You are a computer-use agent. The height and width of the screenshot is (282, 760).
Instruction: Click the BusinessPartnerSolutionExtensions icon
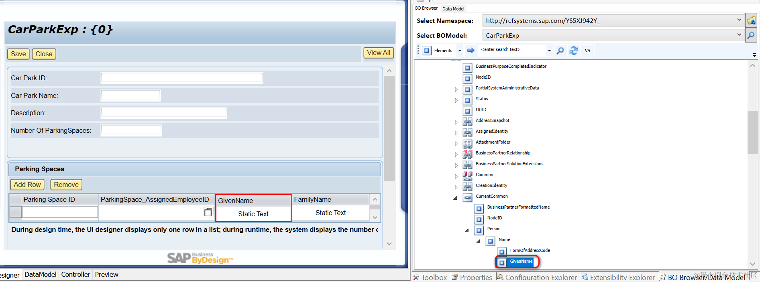coord(467,165)
